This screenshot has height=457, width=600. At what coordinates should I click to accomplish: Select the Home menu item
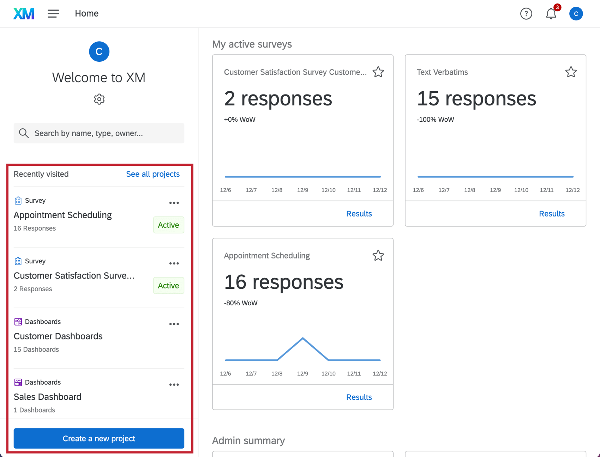pos(86,13)
